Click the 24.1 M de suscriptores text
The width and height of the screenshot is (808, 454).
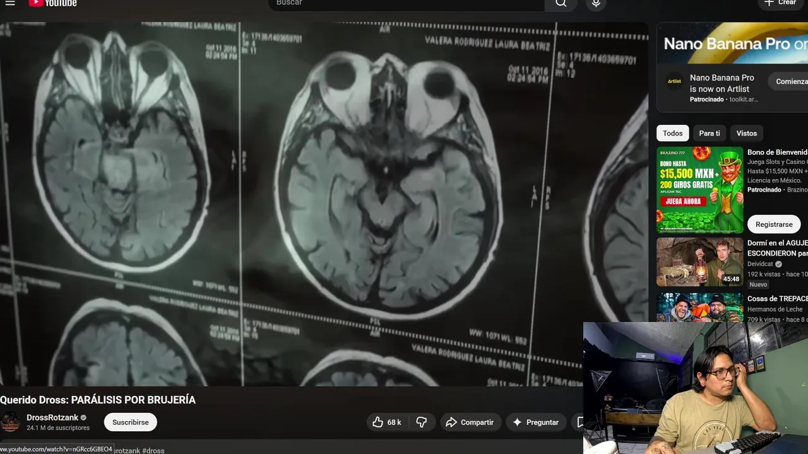[x=58, y=428]
